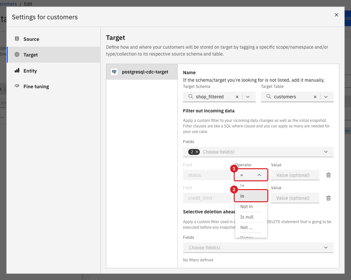Open the Source settings section

(x=54, y=39)
